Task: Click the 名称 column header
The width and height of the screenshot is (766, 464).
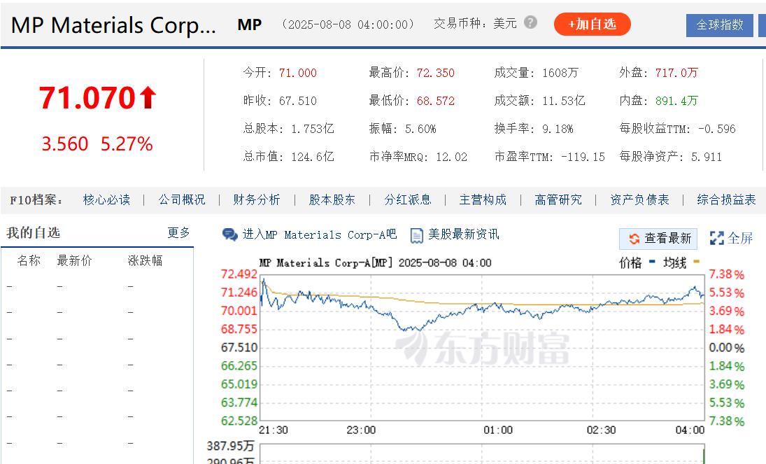Action: point(29,260)
